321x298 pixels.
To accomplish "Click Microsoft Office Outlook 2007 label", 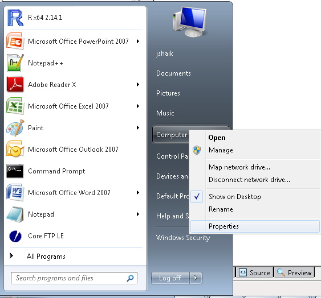I will point(73,150).
